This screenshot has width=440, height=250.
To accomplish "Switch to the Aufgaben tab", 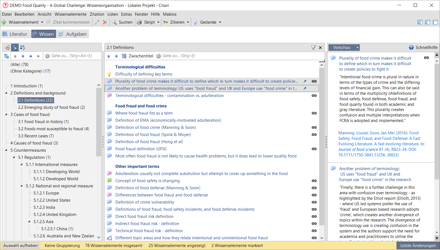I will (73, 34).
